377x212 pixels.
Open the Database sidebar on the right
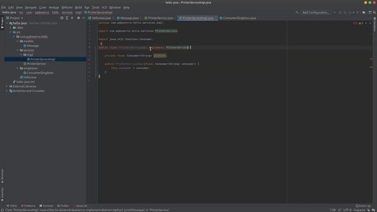(x=375, y=25)
